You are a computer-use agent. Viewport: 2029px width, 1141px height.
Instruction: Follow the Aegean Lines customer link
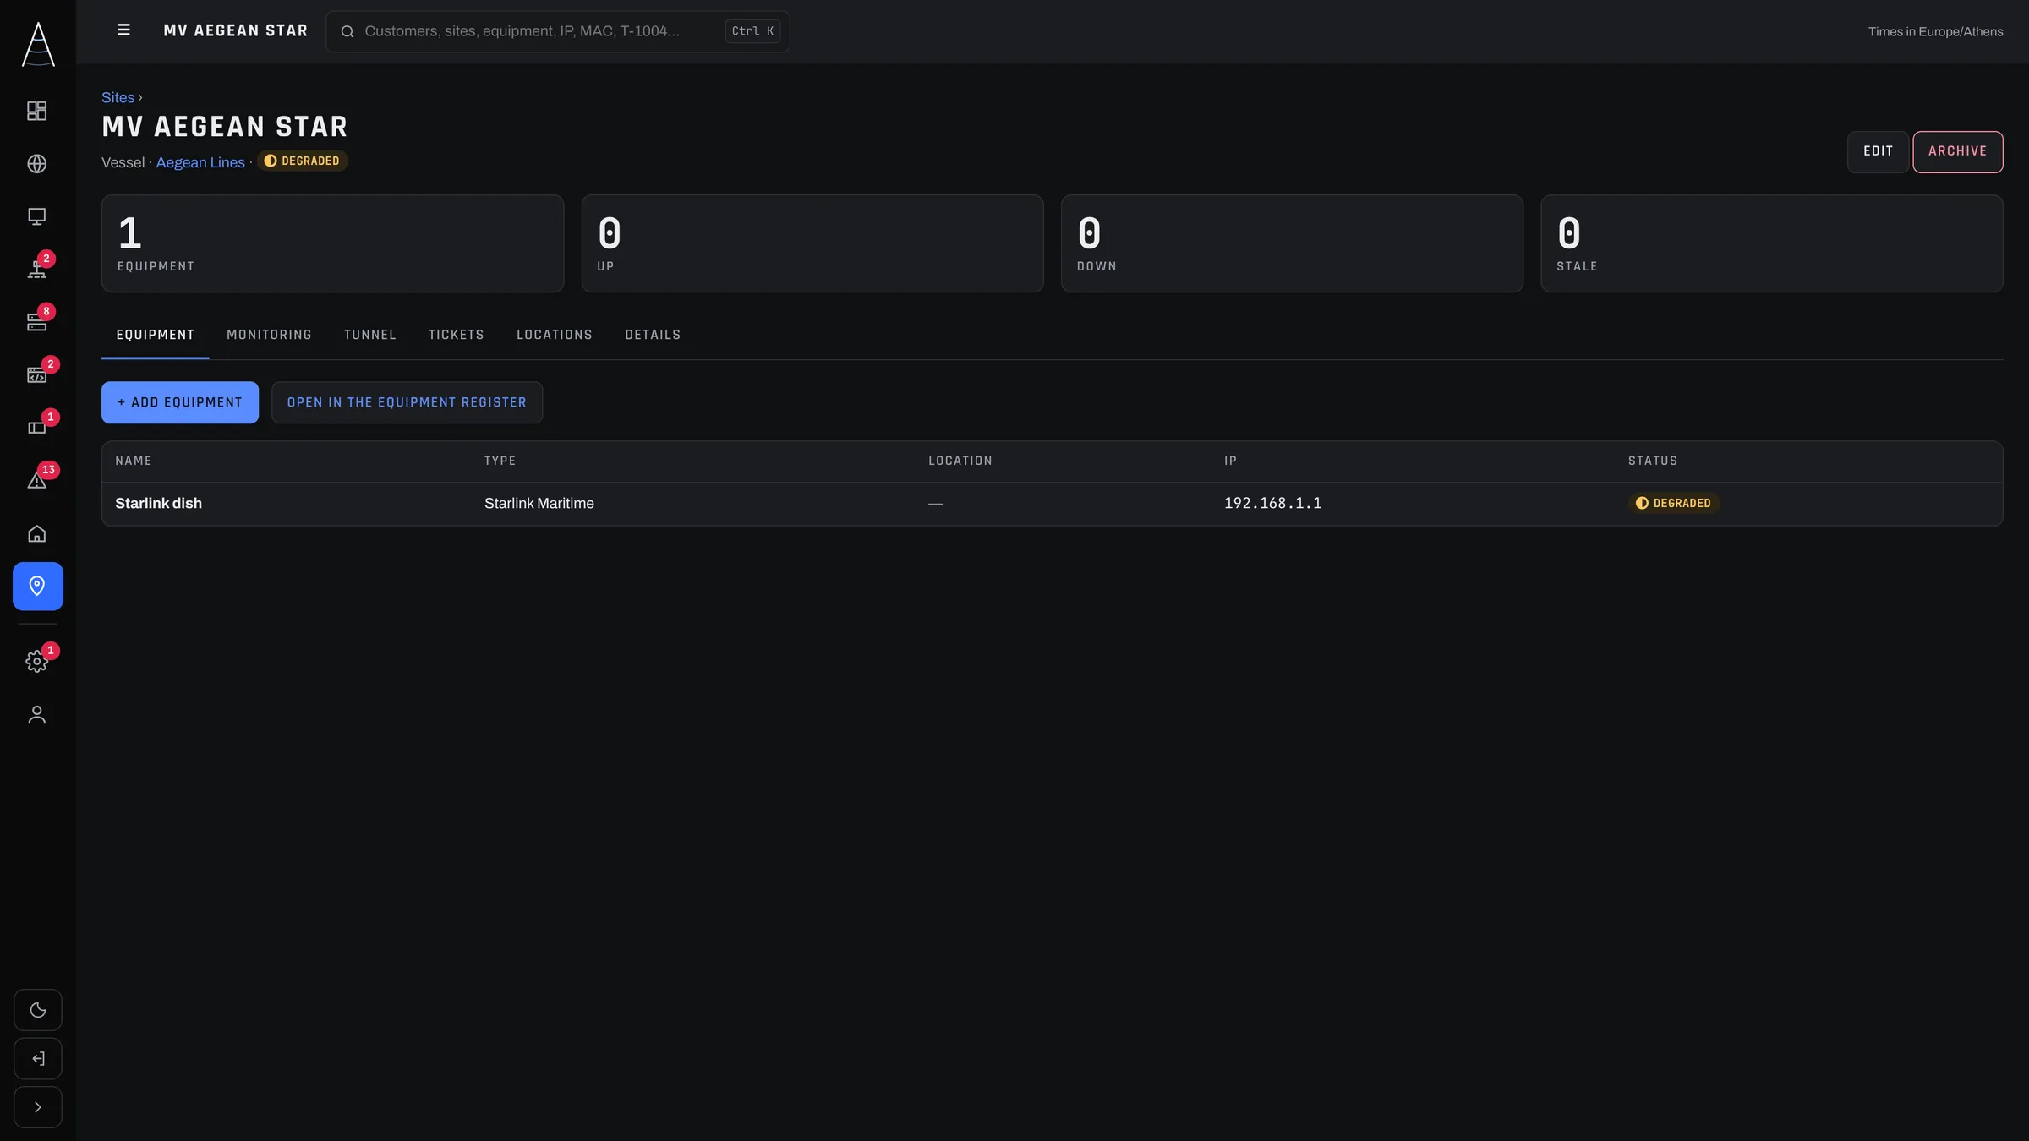[200, 163]
